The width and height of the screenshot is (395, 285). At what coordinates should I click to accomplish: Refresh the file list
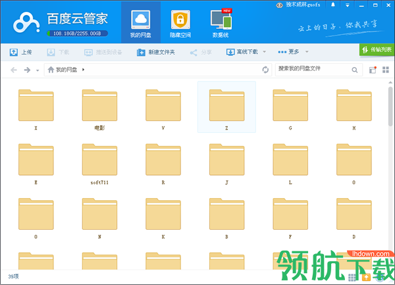tap(265, 70)
